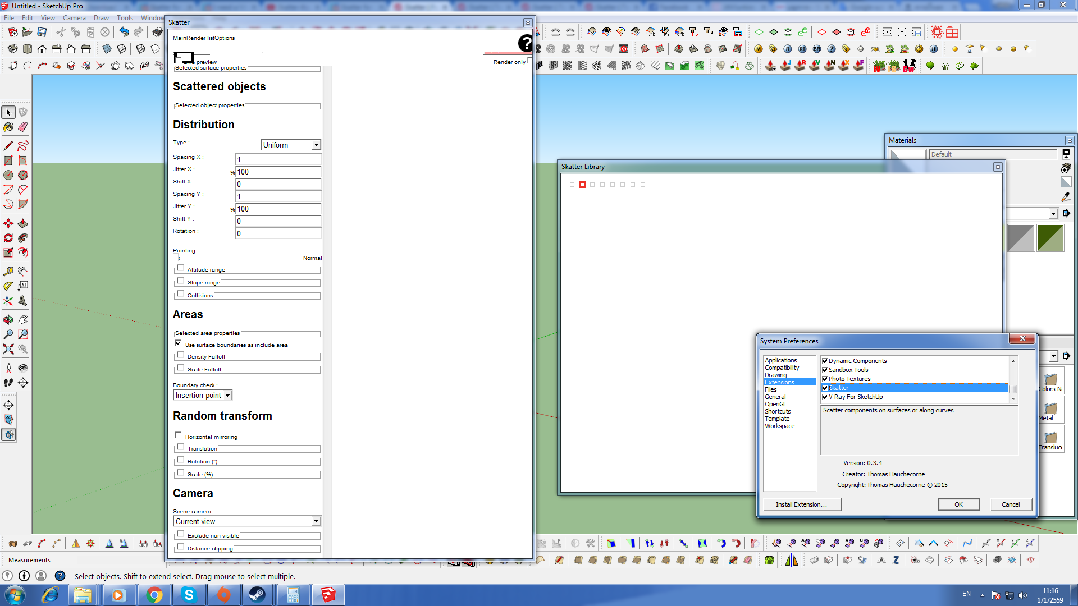Open the View menu
Screen dimensions: 1078x606
(48, 18)
